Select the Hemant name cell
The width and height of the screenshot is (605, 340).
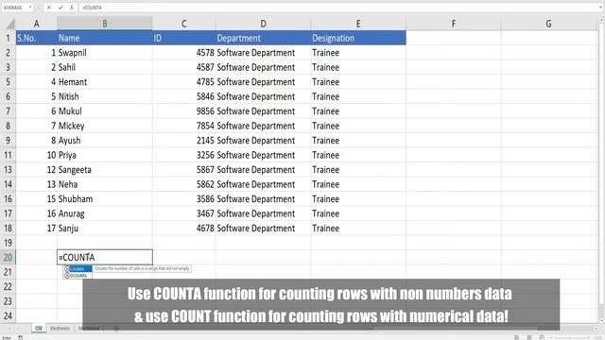[x=105, y=82]
